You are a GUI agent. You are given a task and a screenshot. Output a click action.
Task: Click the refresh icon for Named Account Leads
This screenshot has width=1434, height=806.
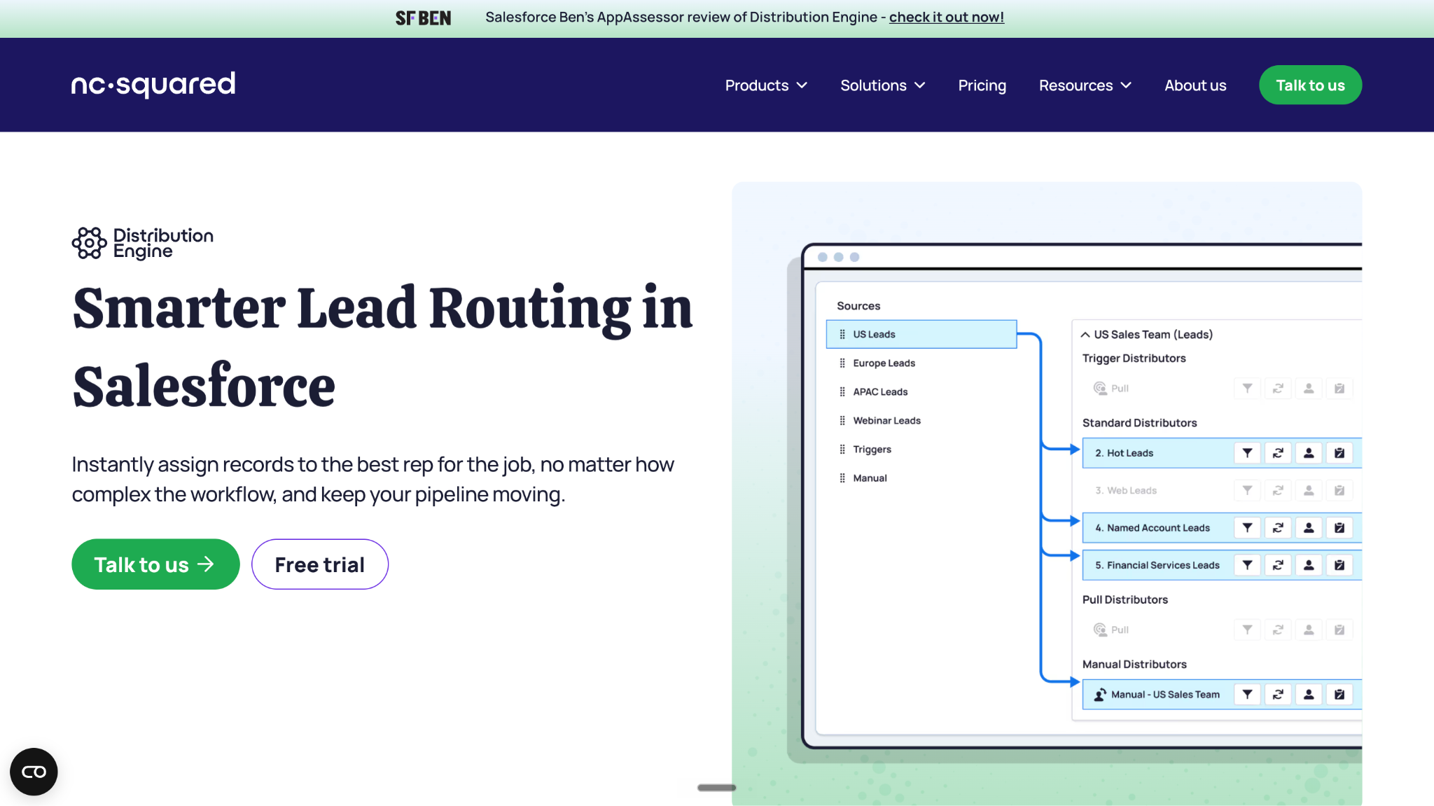point(1278,528)
